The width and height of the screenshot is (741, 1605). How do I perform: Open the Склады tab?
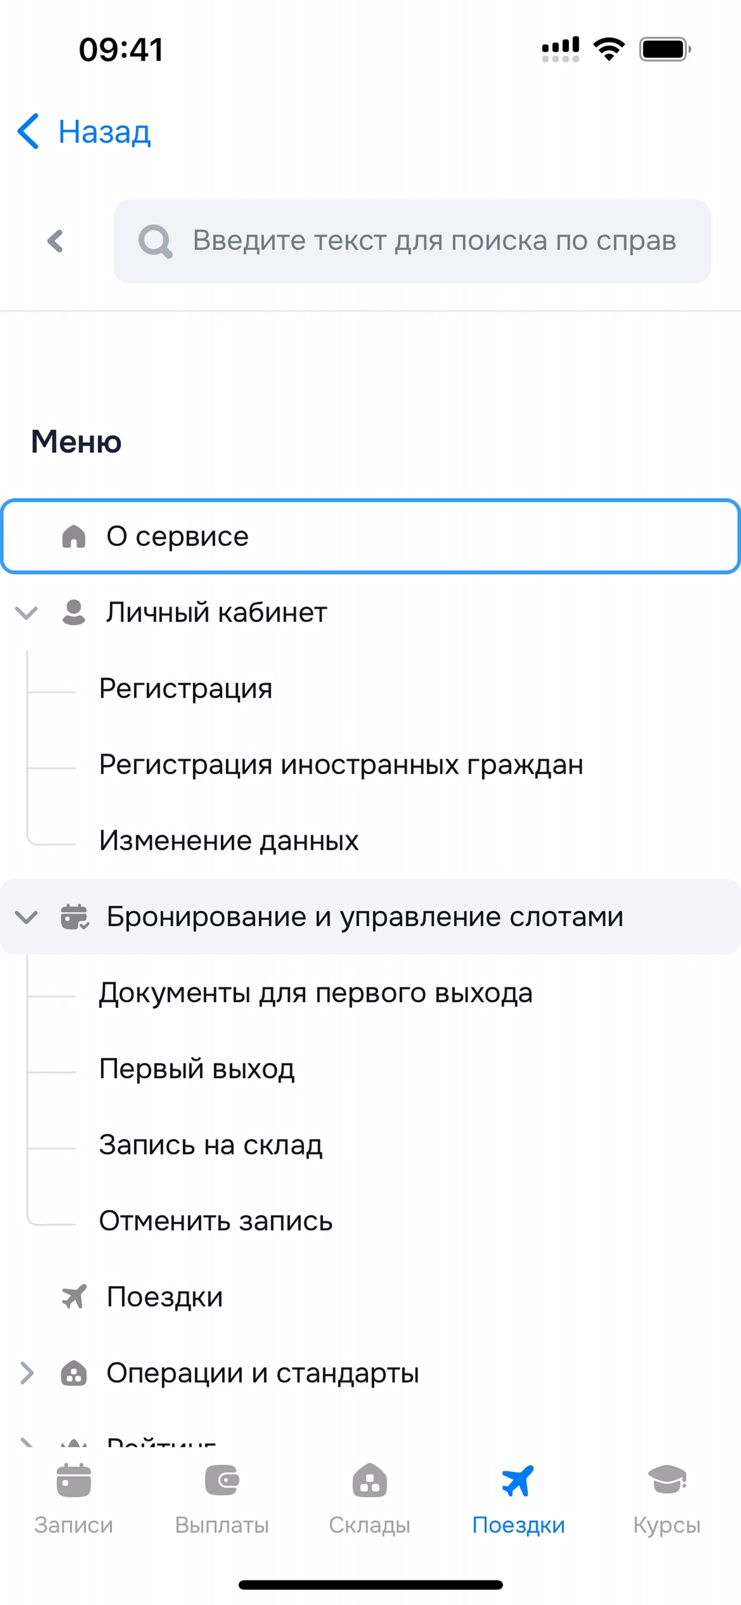tap(370, 1498)
